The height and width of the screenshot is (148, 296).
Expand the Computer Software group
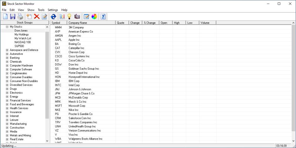pos(7,70)
